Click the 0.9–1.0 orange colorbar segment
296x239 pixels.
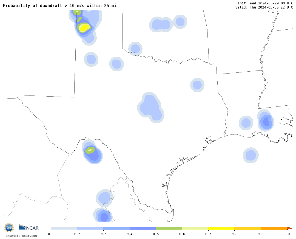[274, 228]
